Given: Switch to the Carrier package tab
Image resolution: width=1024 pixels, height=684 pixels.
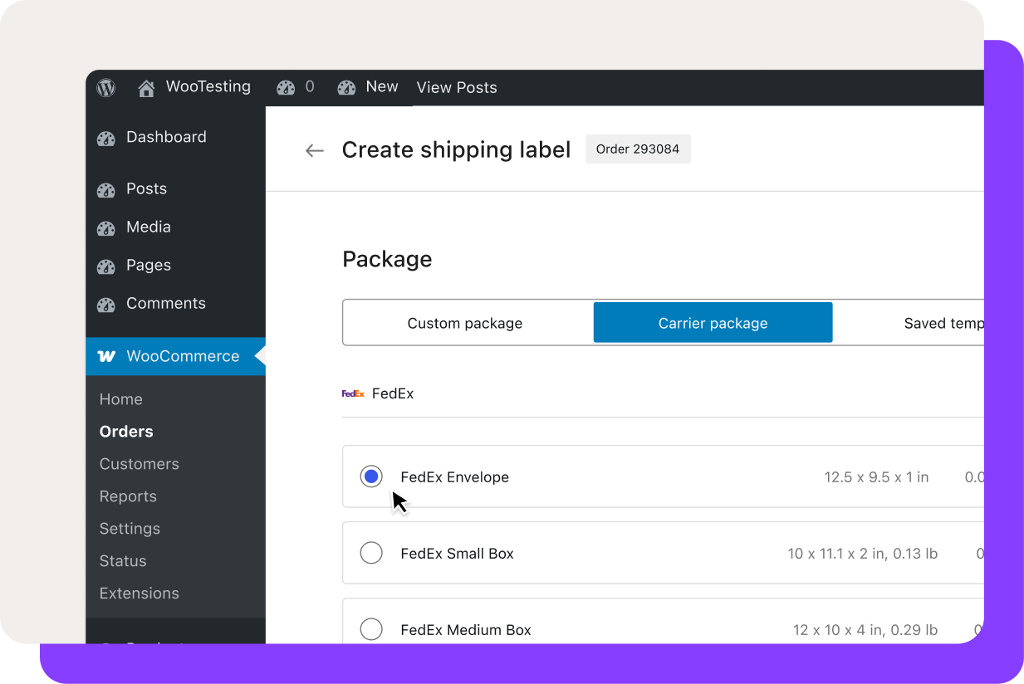Looking at the screenshot, I should (x=713, y=323).
